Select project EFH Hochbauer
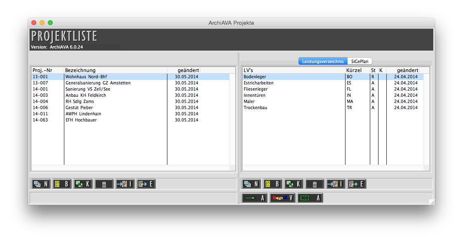The width and height of the screenshot is (463, 243). point(130,120)
